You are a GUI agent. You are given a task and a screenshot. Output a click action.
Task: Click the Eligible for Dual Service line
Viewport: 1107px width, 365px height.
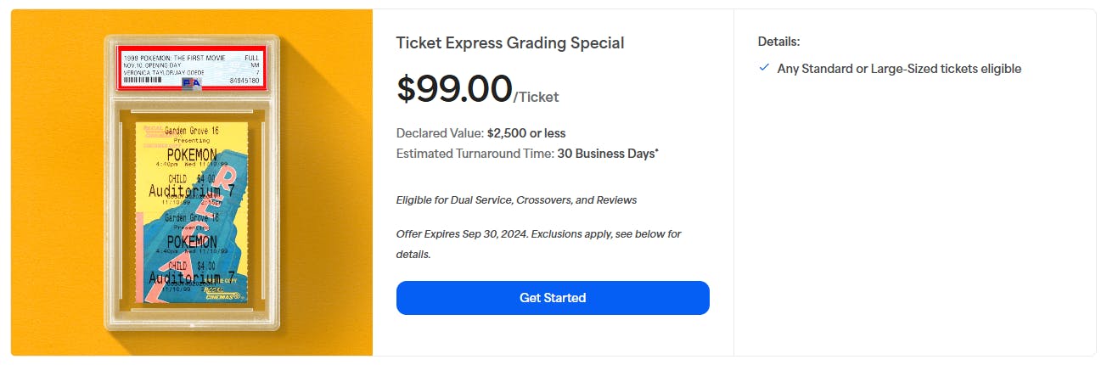coord(516,200)
